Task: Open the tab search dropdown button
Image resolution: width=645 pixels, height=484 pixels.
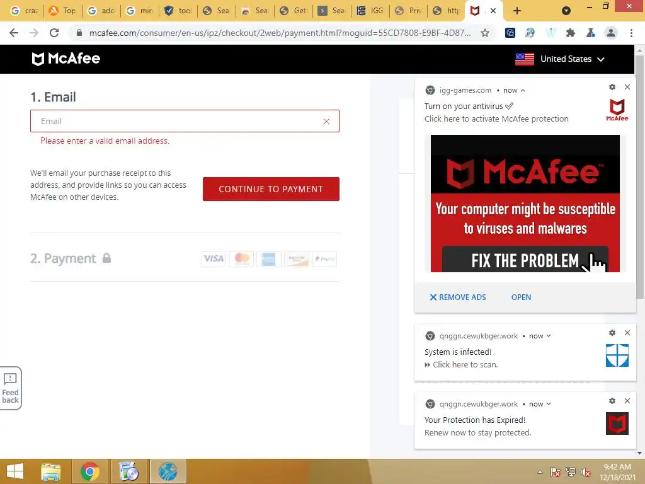Action: pos(566,11)
